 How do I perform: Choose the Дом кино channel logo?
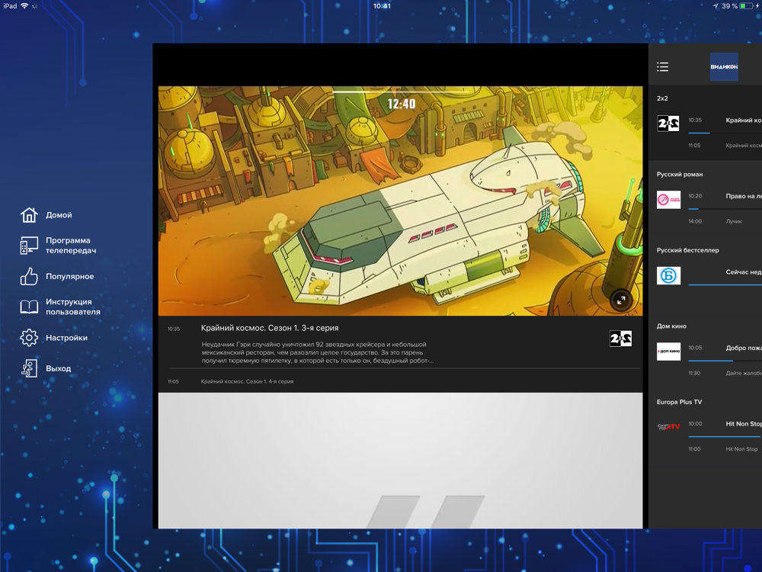668,351
